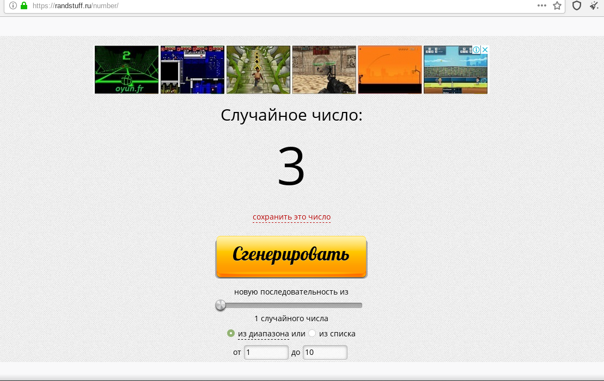Open the green tunnel oyun.fr game thumbnail
Image resolution: width=604 pixels, height=381 pixels.
pyautogui.click(x=126, y=70)
